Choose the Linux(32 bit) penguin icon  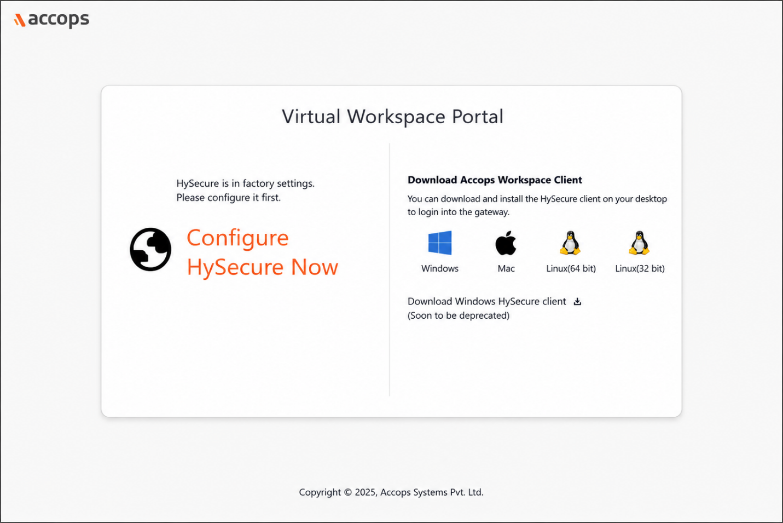(x=639, y=243)
